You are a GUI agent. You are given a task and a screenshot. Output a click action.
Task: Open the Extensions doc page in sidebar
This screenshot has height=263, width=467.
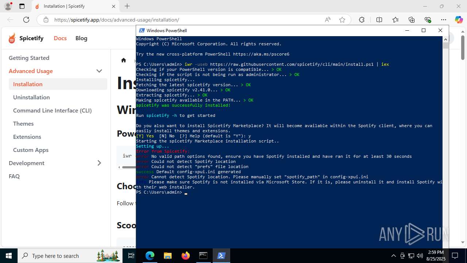pyautogui.click(x=27, y=137)
